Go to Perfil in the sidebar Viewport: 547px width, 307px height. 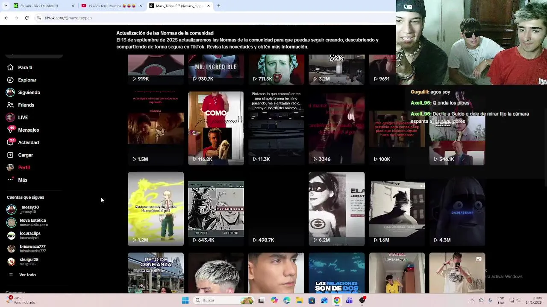click(x=18, y=168)
